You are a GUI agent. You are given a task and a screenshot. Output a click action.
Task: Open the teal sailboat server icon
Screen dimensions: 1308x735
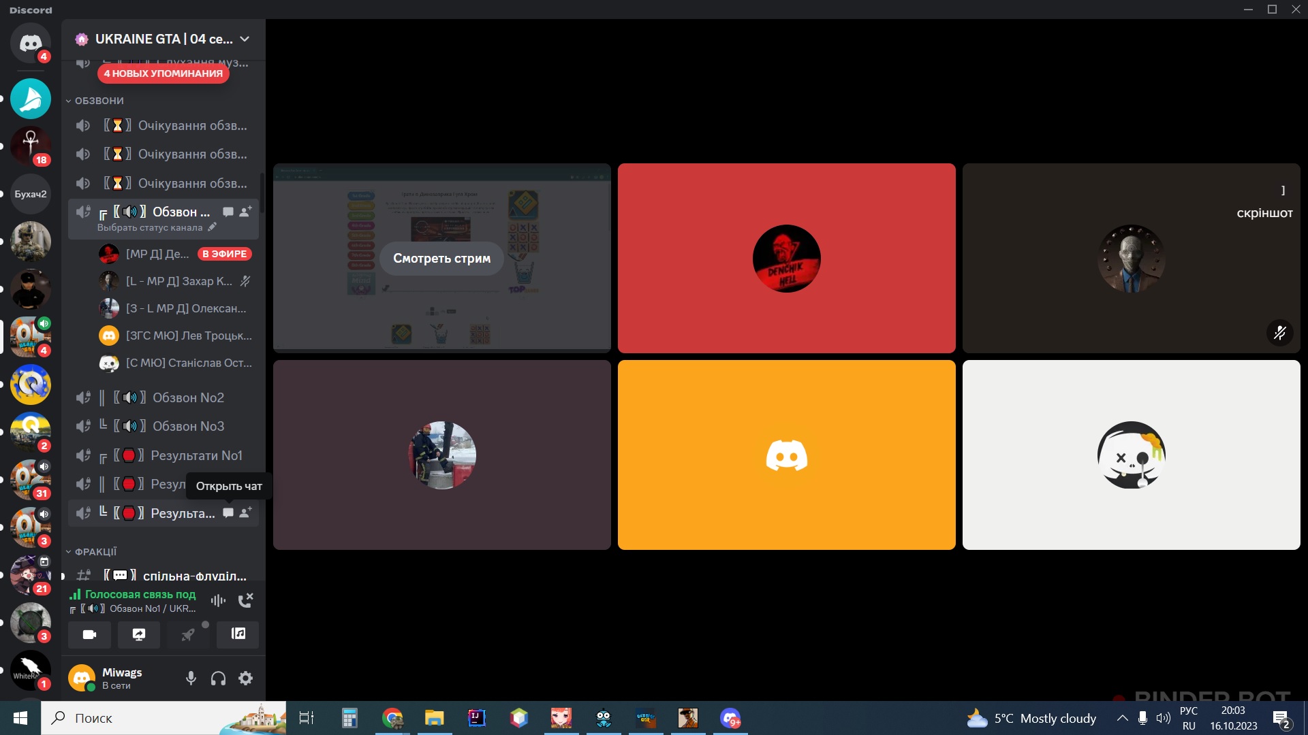coord(31,99)
